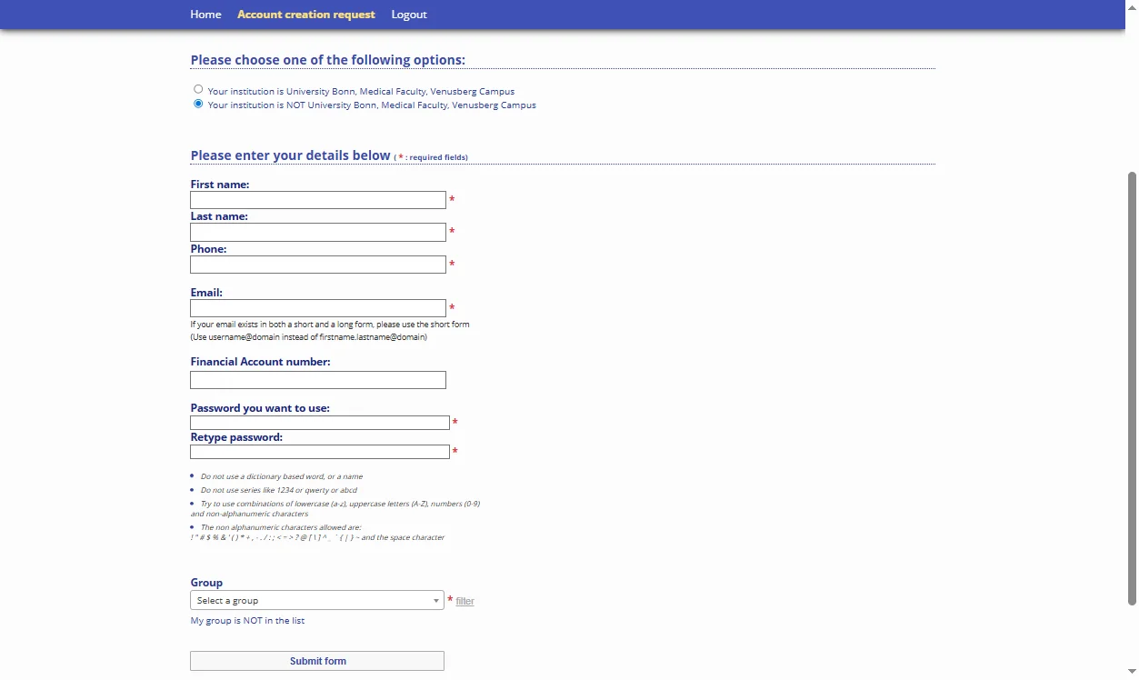This screenshot has height=680, width=1139.
Task: Open the Account creation request page
Action: tap(305, 15)
